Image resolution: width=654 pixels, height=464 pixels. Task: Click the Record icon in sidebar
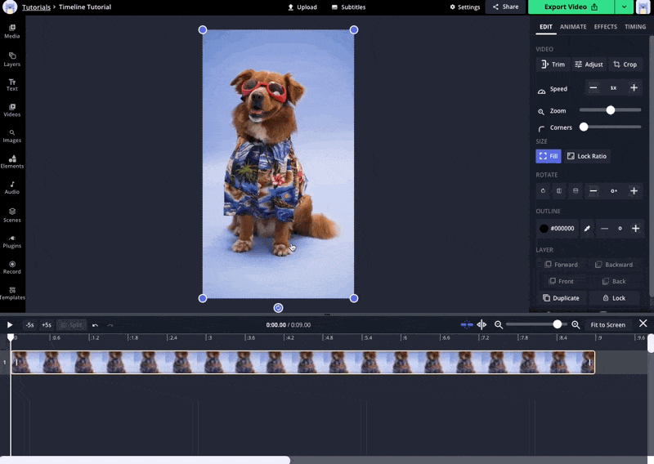(12, 267)
